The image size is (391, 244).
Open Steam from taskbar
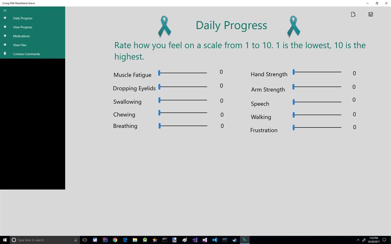coord(235,240)
